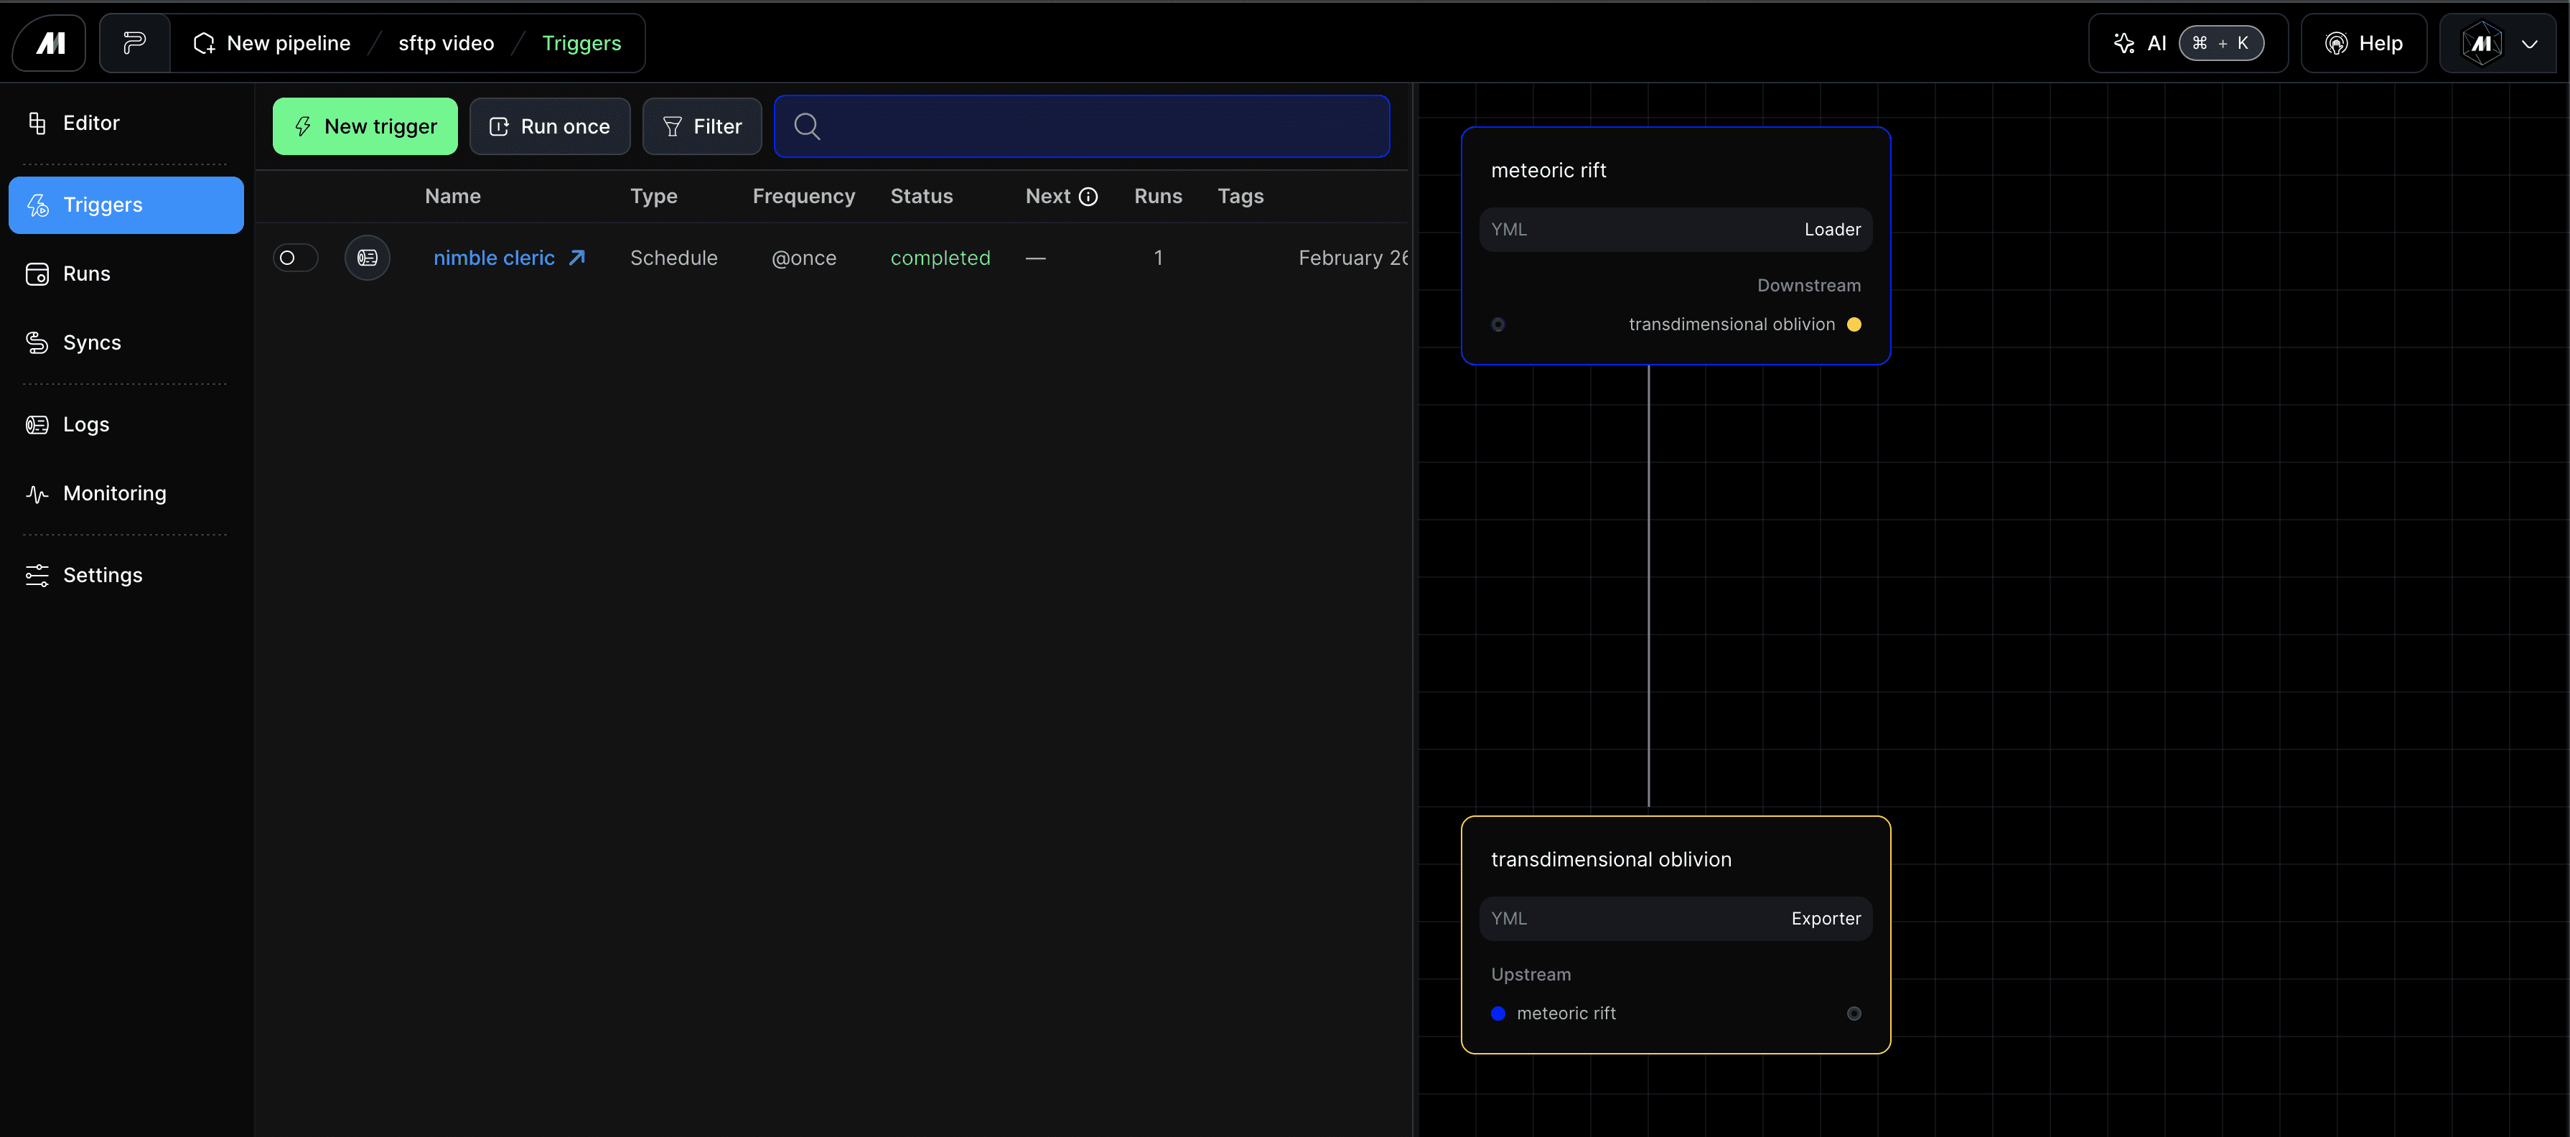
Task: Click the Help lifebuoy icon
Action: (2335, 43)
